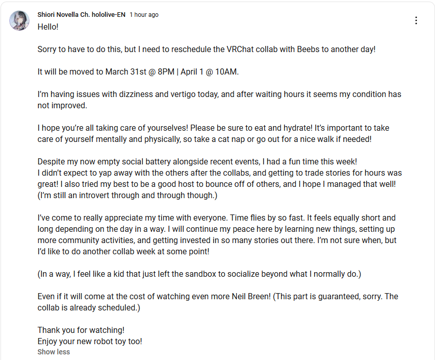Collapse the post with Show less
The height and width of the screenshot is (360, 435).
coord(54,352)
